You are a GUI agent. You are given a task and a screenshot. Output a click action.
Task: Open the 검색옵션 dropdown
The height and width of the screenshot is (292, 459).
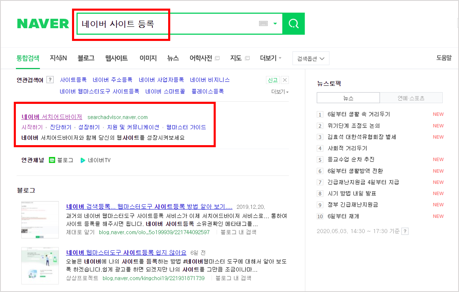(311, 58)
